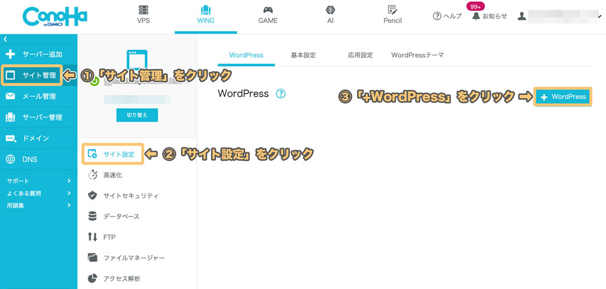Open the ファイルマネージャー menu item
The width and height of the screenshot is (606, 289).
pyautogui.click(x=134, y=258)
